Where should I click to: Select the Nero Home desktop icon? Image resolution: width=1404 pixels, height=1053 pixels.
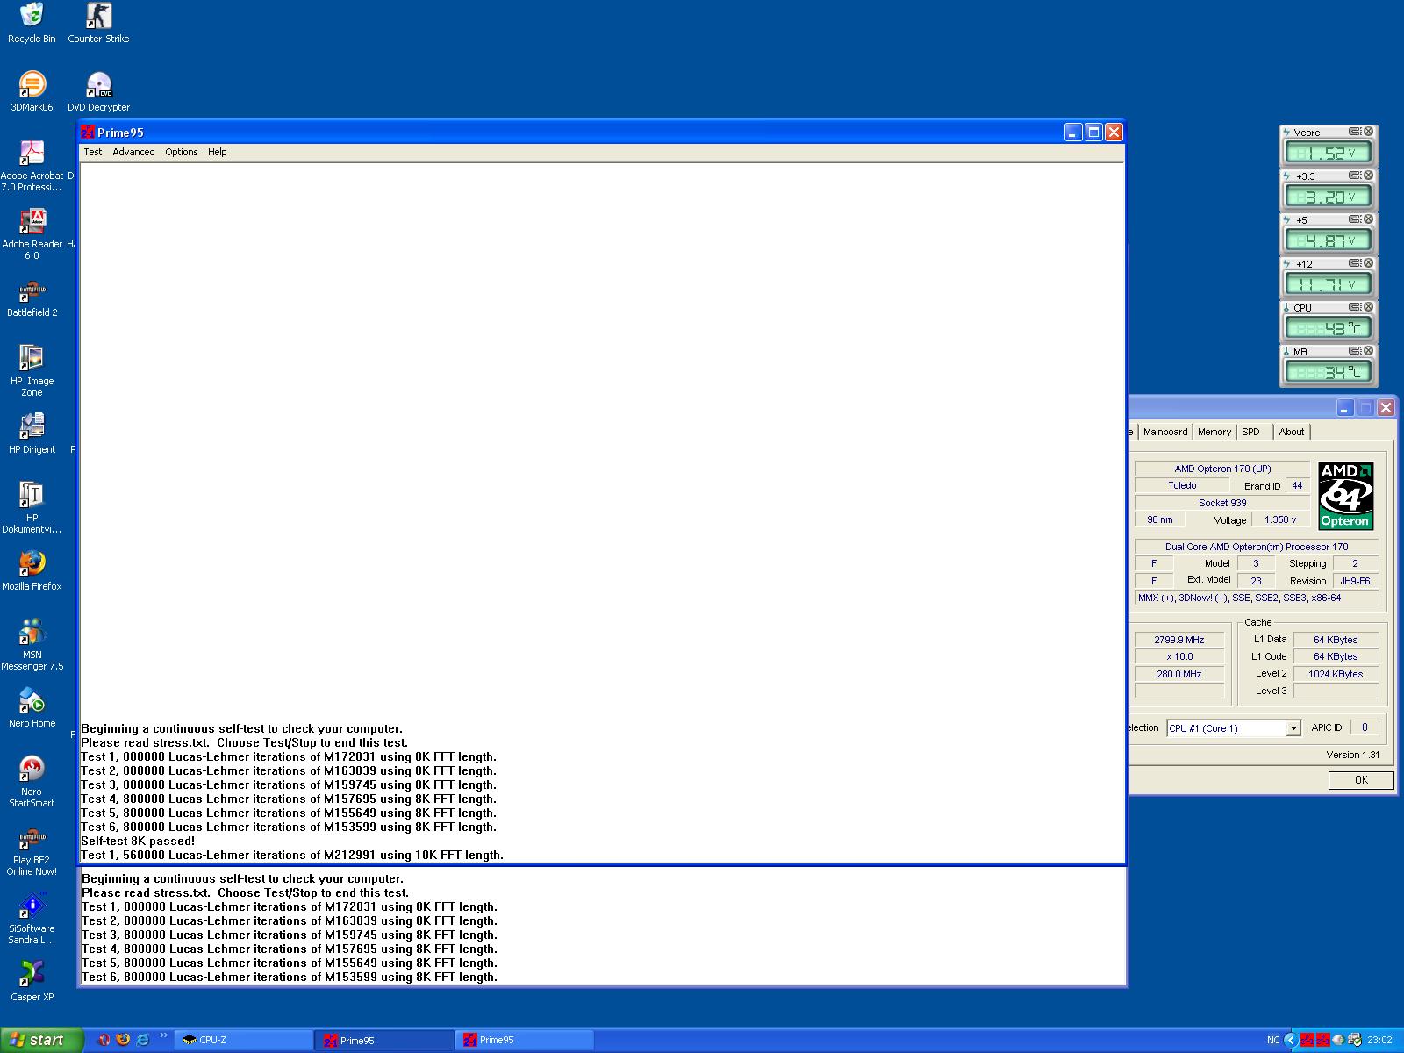[32, 707]
